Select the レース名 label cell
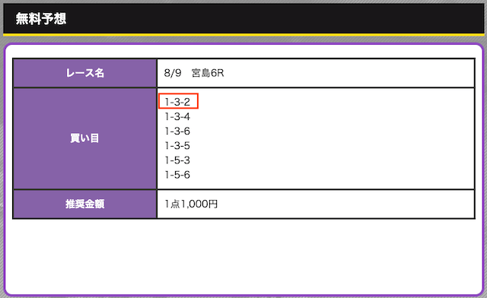This screenshot has height=298, width=487. [84, 73]
